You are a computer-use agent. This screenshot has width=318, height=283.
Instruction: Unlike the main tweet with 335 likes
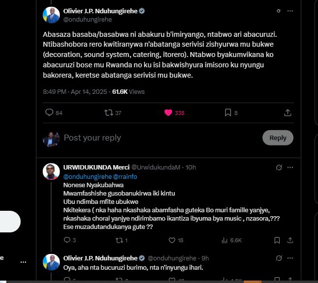[x=169, y=113]
